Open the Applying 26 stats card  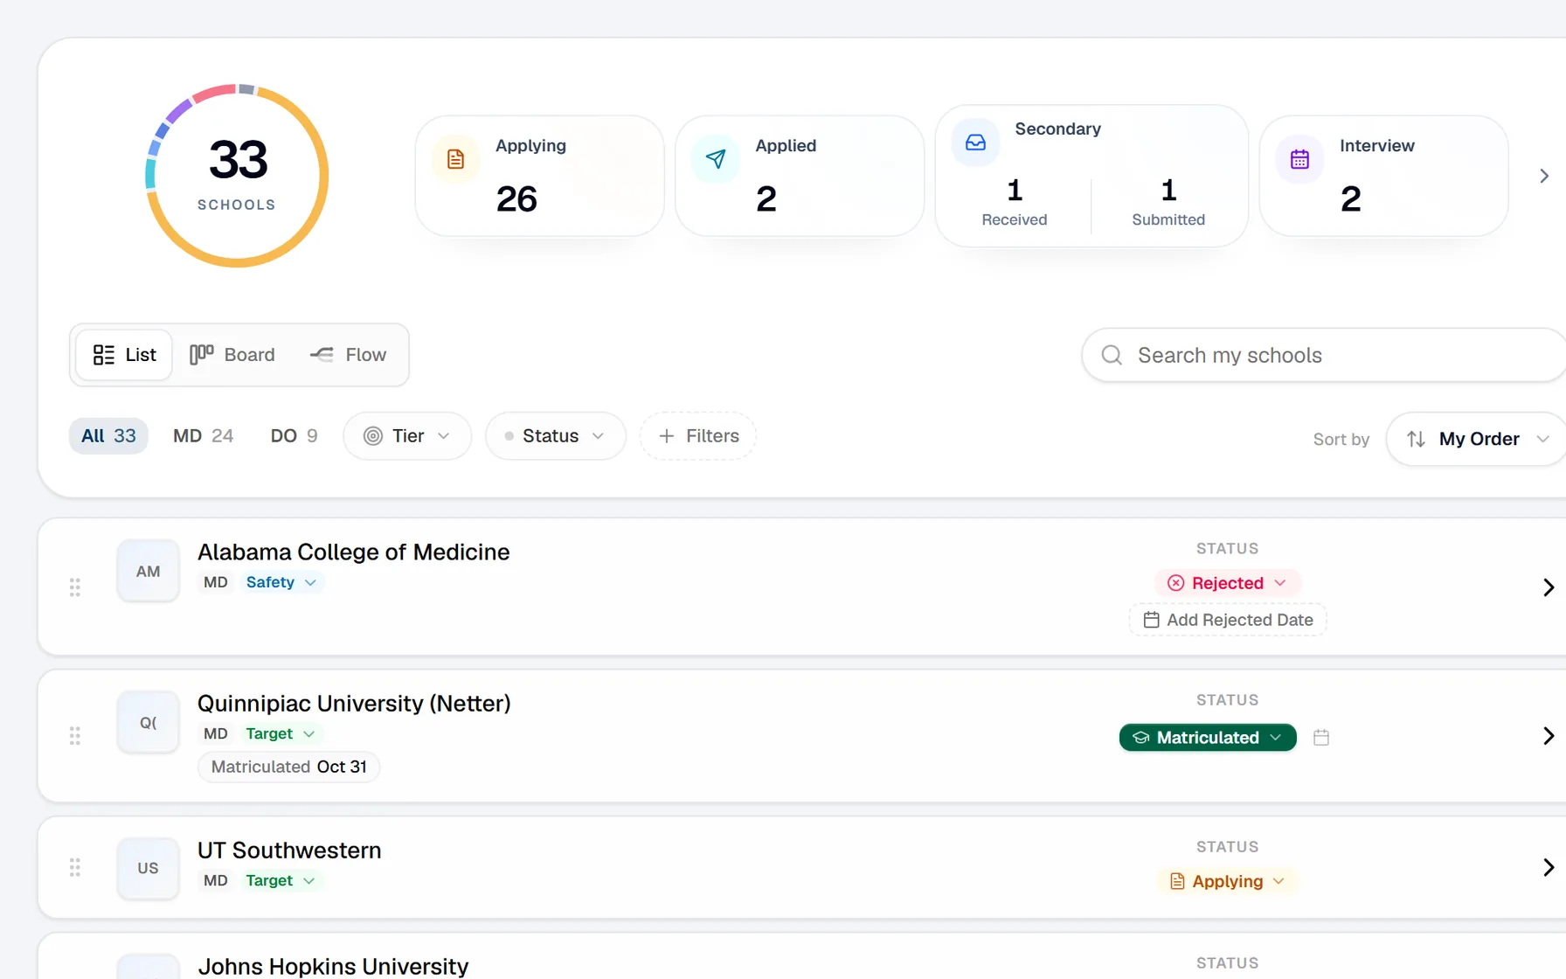[540, 176]
